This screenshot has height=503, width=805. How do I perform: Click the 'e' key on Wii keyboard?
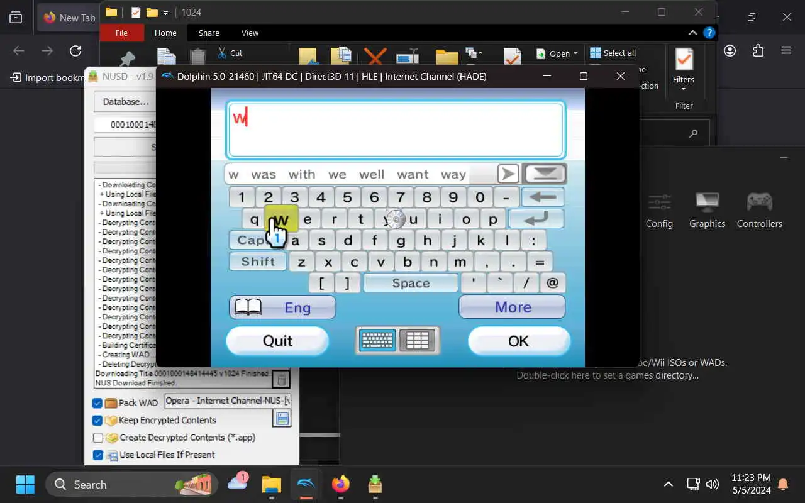(308, 219)
